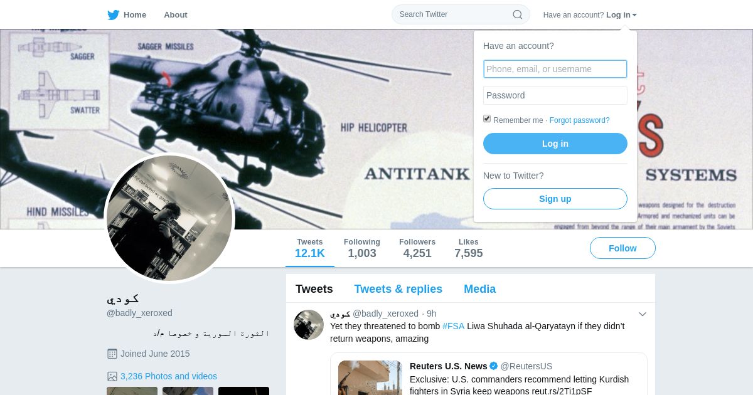
Task: Open the round profile avatar photo
Action: (169, 218)
